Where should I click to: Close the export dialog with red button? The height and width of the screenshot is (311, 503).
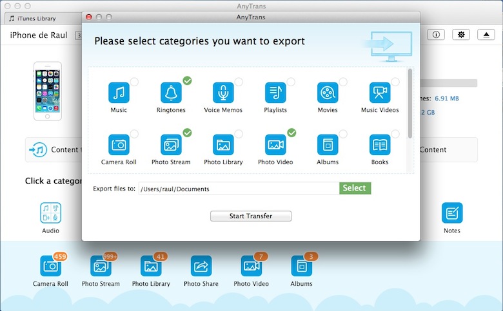click(x=89, y=17)
